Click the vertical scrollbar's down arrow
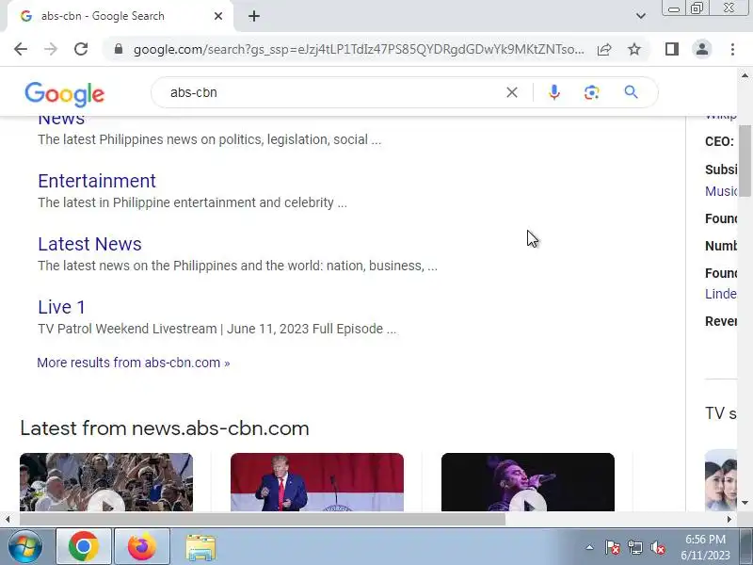Image resolution: width=753 pixels, height=565 pixels. pos(745,503)
